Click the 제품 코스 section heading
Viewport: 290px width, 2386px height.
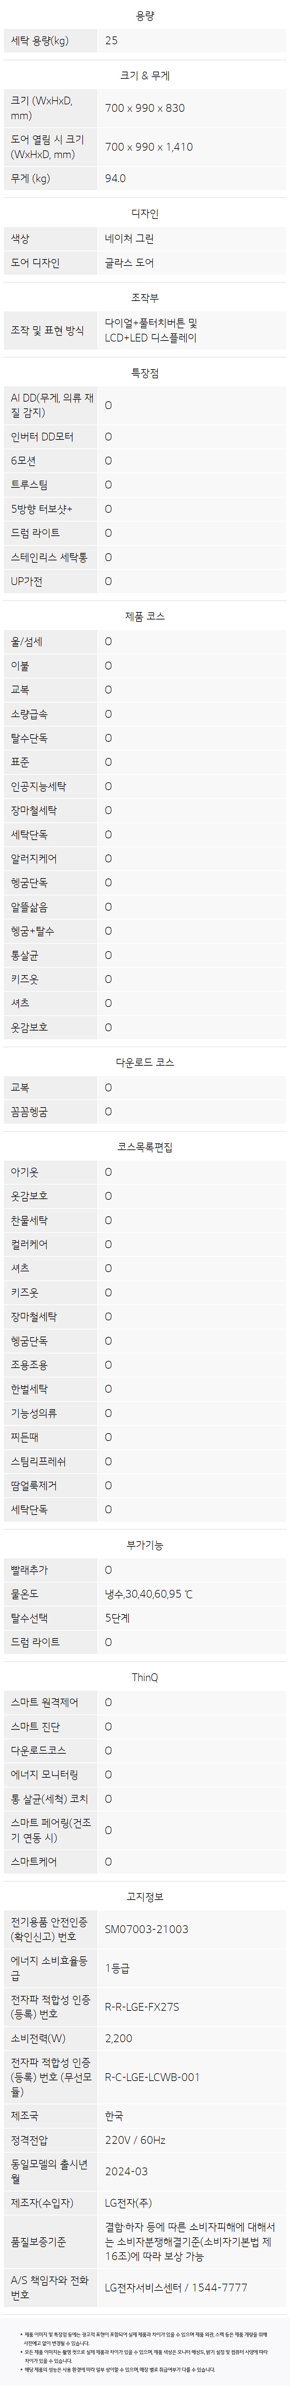coord(145,616)
